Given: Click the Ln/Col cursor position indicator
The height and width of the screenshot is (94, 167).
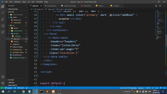Looking at the screenshot, I should tap(128, 88).
